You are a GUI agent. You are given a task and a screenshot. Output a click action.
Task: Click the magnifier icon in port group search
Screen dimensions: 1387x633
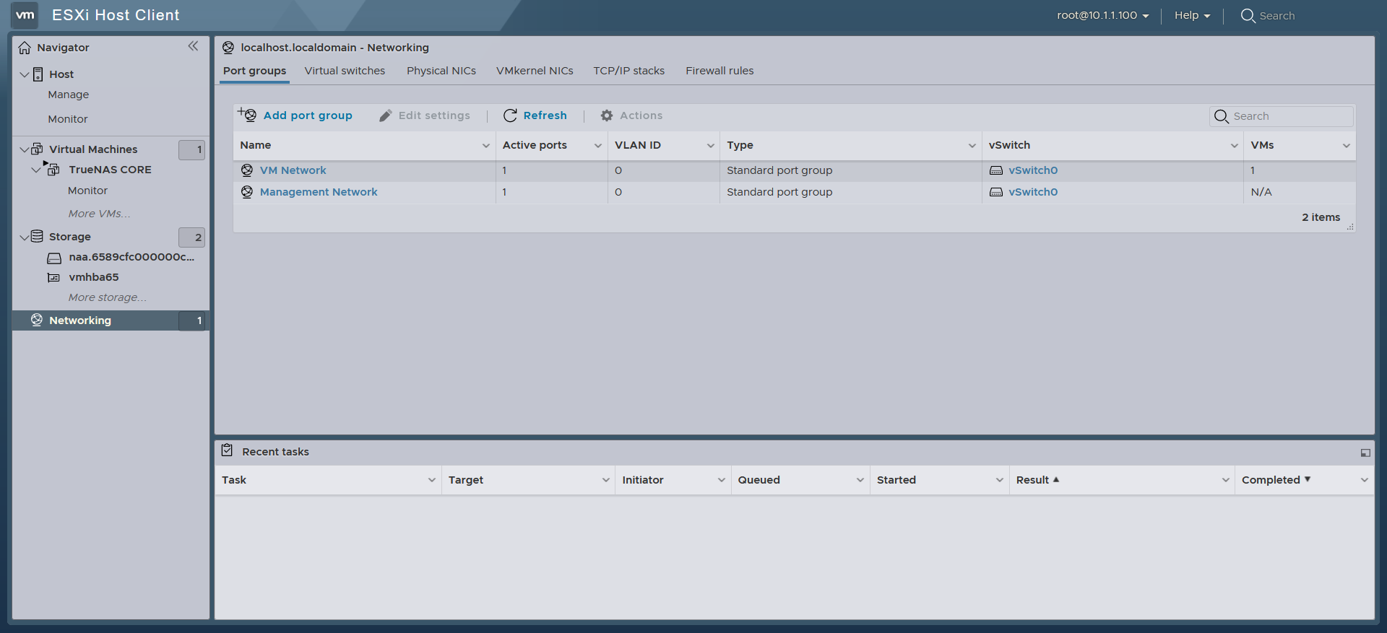pyautogui.click(x=1222, y=116)
